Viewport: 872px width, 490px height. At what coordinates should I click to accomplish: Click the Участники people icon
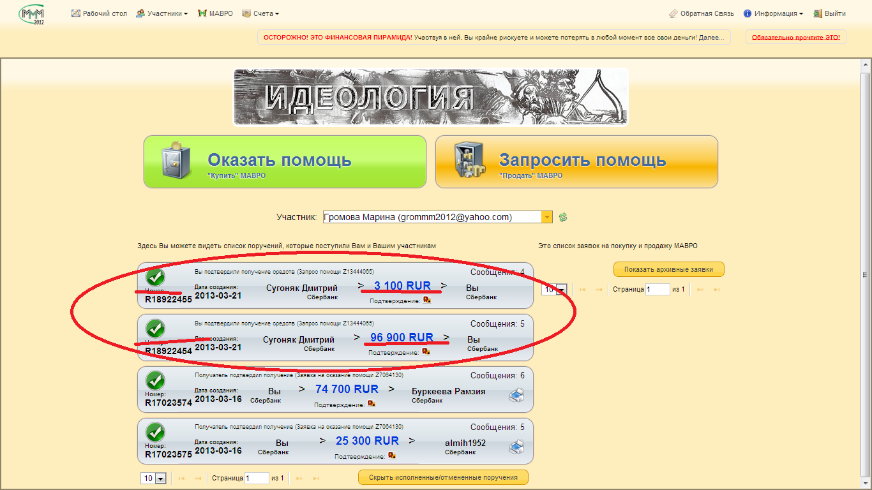[x=140, y=13]
